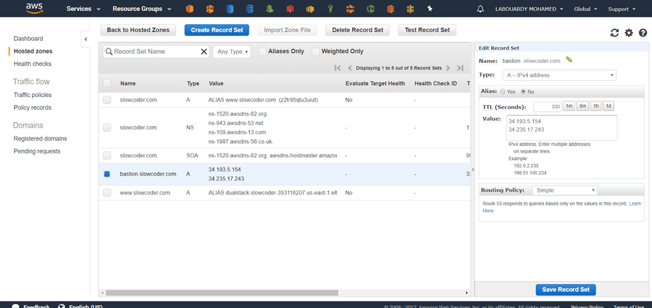Open the LABOUARDY MOHAMED account menu
This screenshot has height=308, width=652.
[x=528, y=9]
